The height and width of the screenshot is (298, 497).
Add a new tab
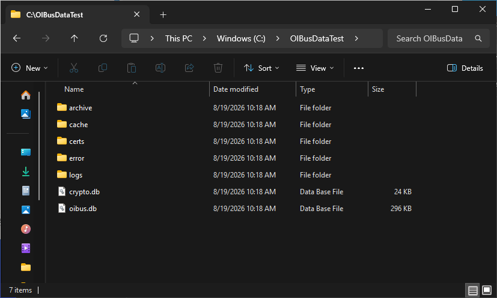163,14
